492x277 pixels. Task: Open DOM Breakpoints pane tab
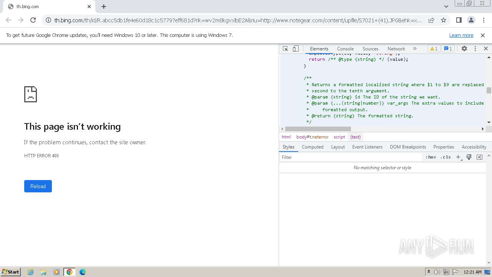[x=408, y=147]
